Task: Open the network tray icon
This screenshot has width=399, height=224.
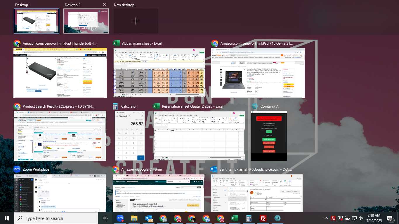Action: click(x=354, y=218)
